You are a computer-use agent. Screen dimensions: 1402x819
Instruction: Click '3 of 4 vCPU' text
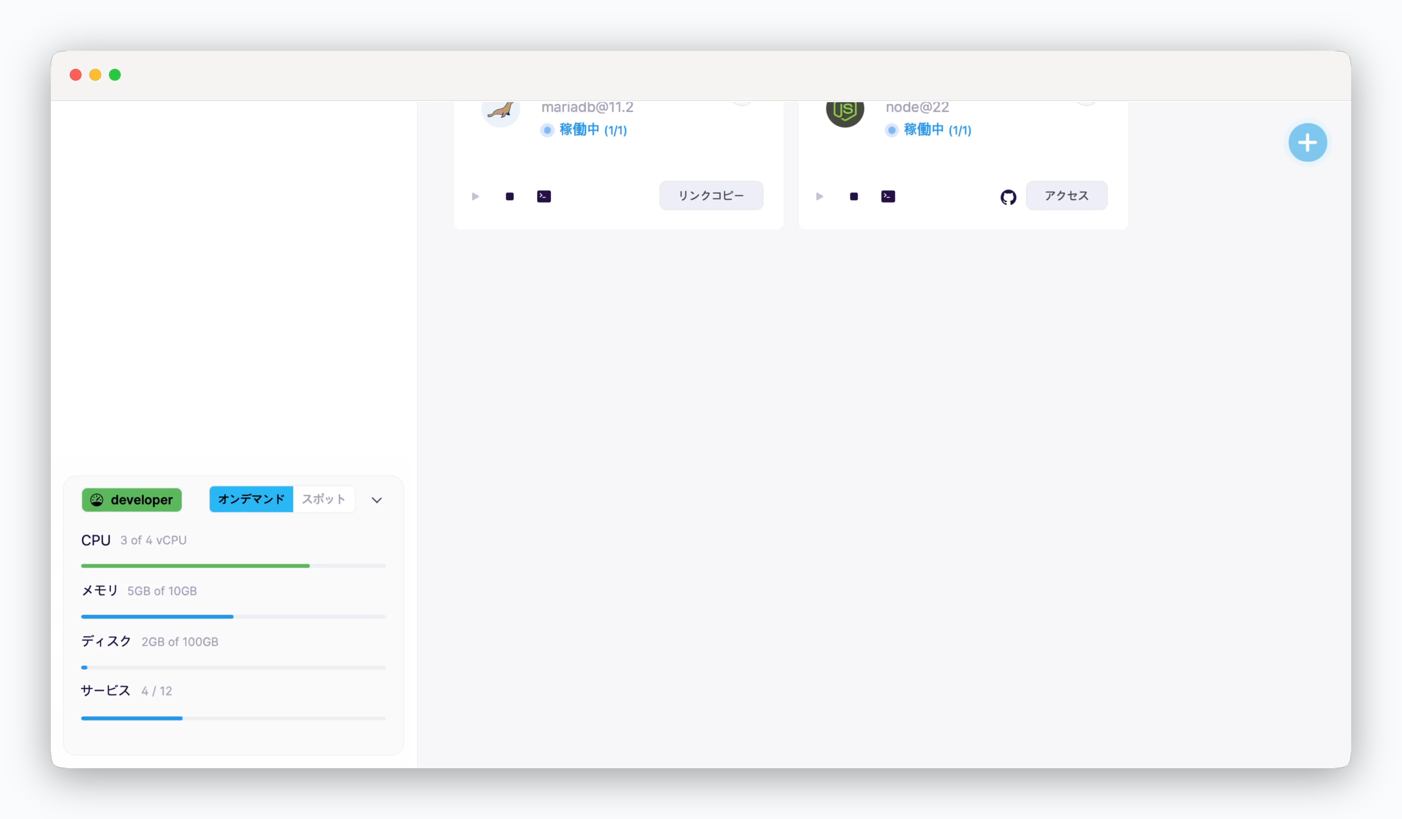[x=154, y=540]
